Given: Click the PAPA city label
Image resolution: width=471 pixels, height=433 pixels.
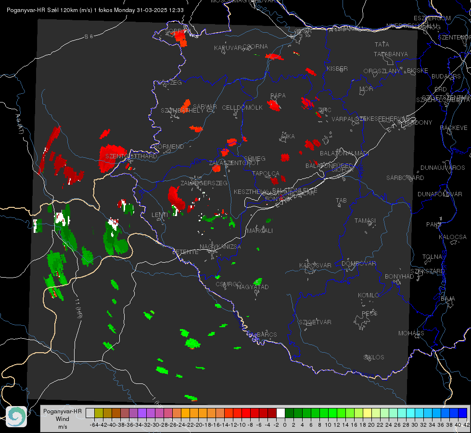Looking at the screenshot, I should [x=278, y=95].
